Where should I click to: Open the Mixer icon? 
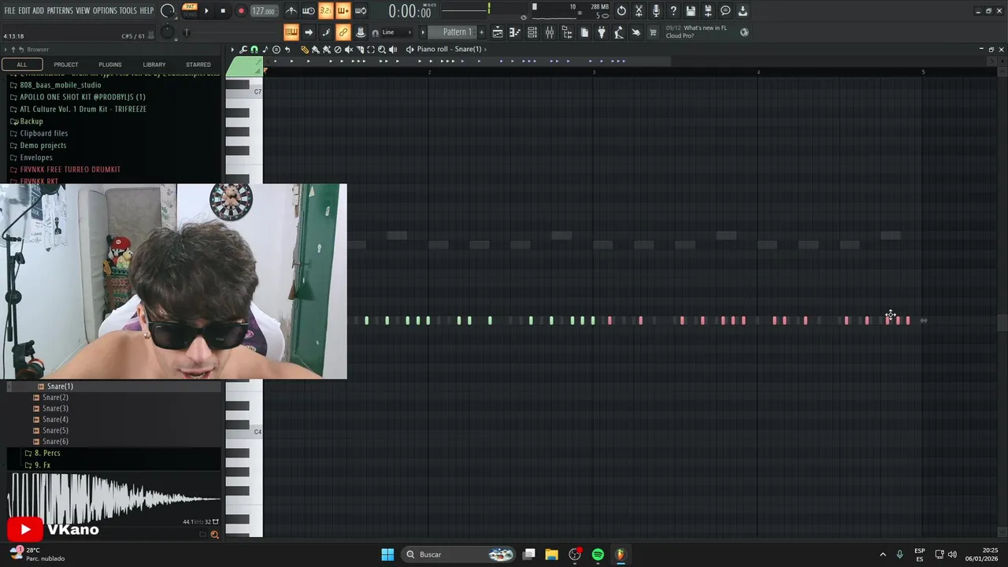pos(550,32)
